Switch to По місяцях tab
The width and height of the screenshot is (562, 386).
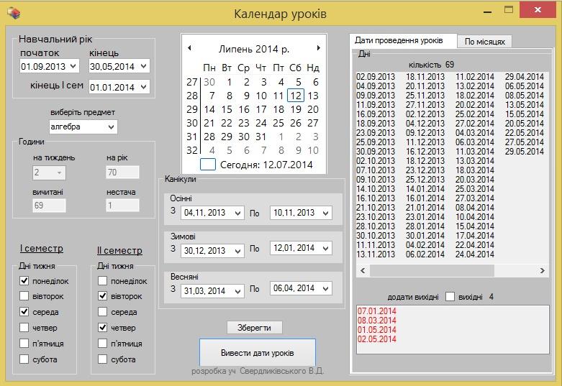click(x=485, y=42)
